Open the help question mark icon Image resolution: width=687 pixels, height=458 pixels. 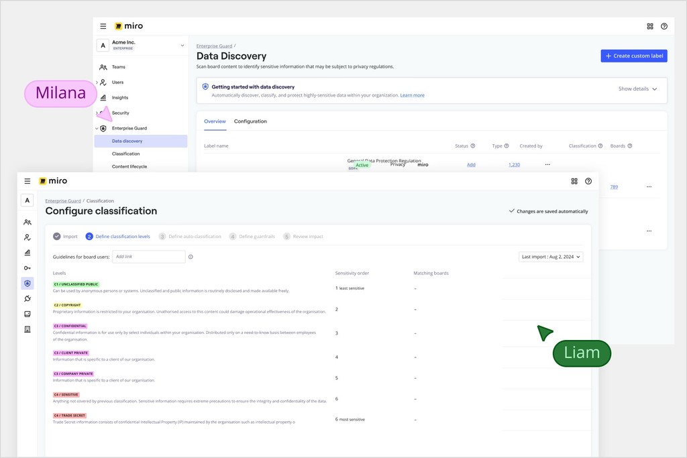589,181
